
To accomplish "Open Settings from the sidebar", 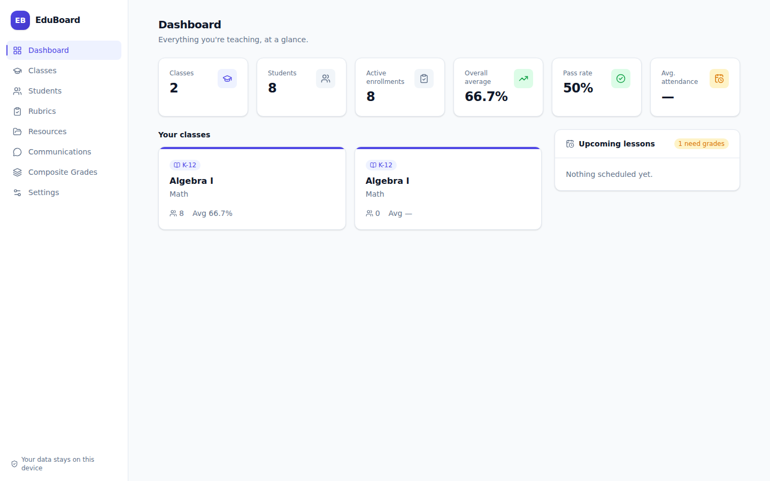I will click(x=64, y=192).
